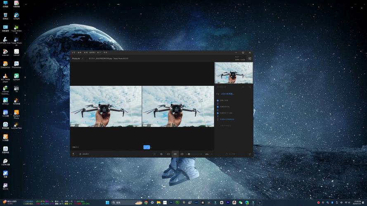This screenshot has width=367, height=206.
Task: Click the left original drone preview image
Action: click(106, 106)
